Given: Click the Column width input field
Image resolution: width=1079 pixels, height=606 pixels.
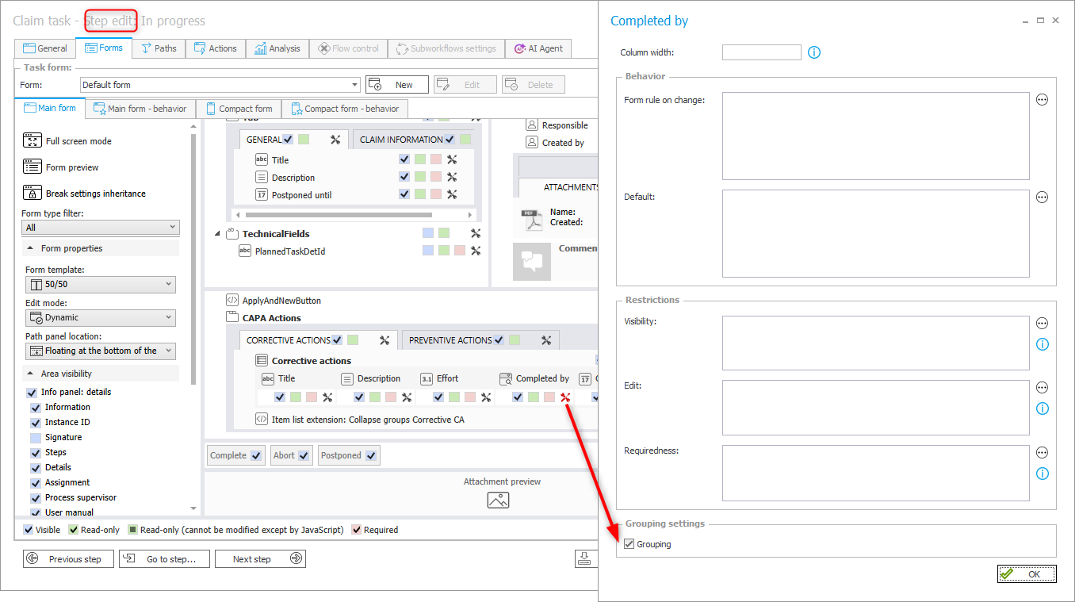Looking at the screenshot, I should pyautogui.click(x=761, y=53).
